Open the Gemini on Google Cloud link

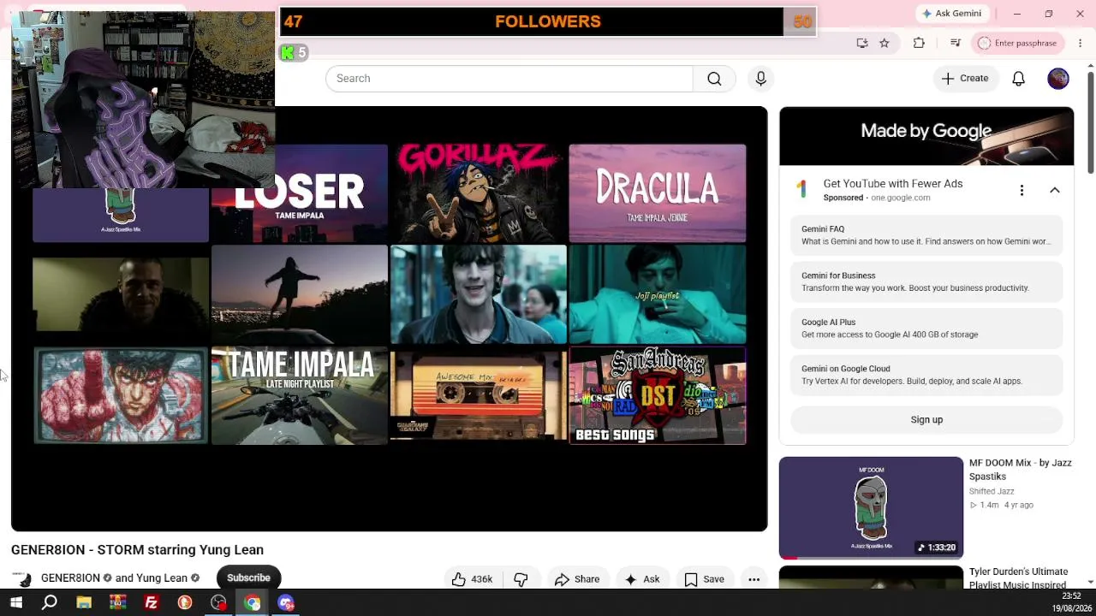[926, 375]
